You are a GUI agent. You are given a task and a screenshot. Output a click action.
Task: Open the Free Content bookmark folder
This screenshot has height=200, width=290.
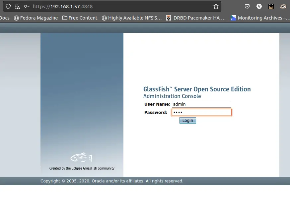click(80, 18)
